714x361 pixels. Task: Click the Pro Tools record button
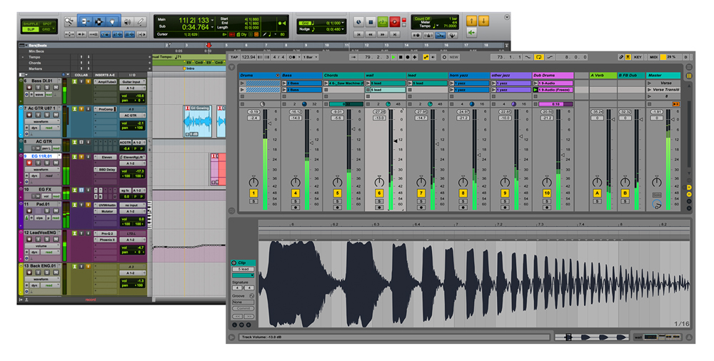394,22
